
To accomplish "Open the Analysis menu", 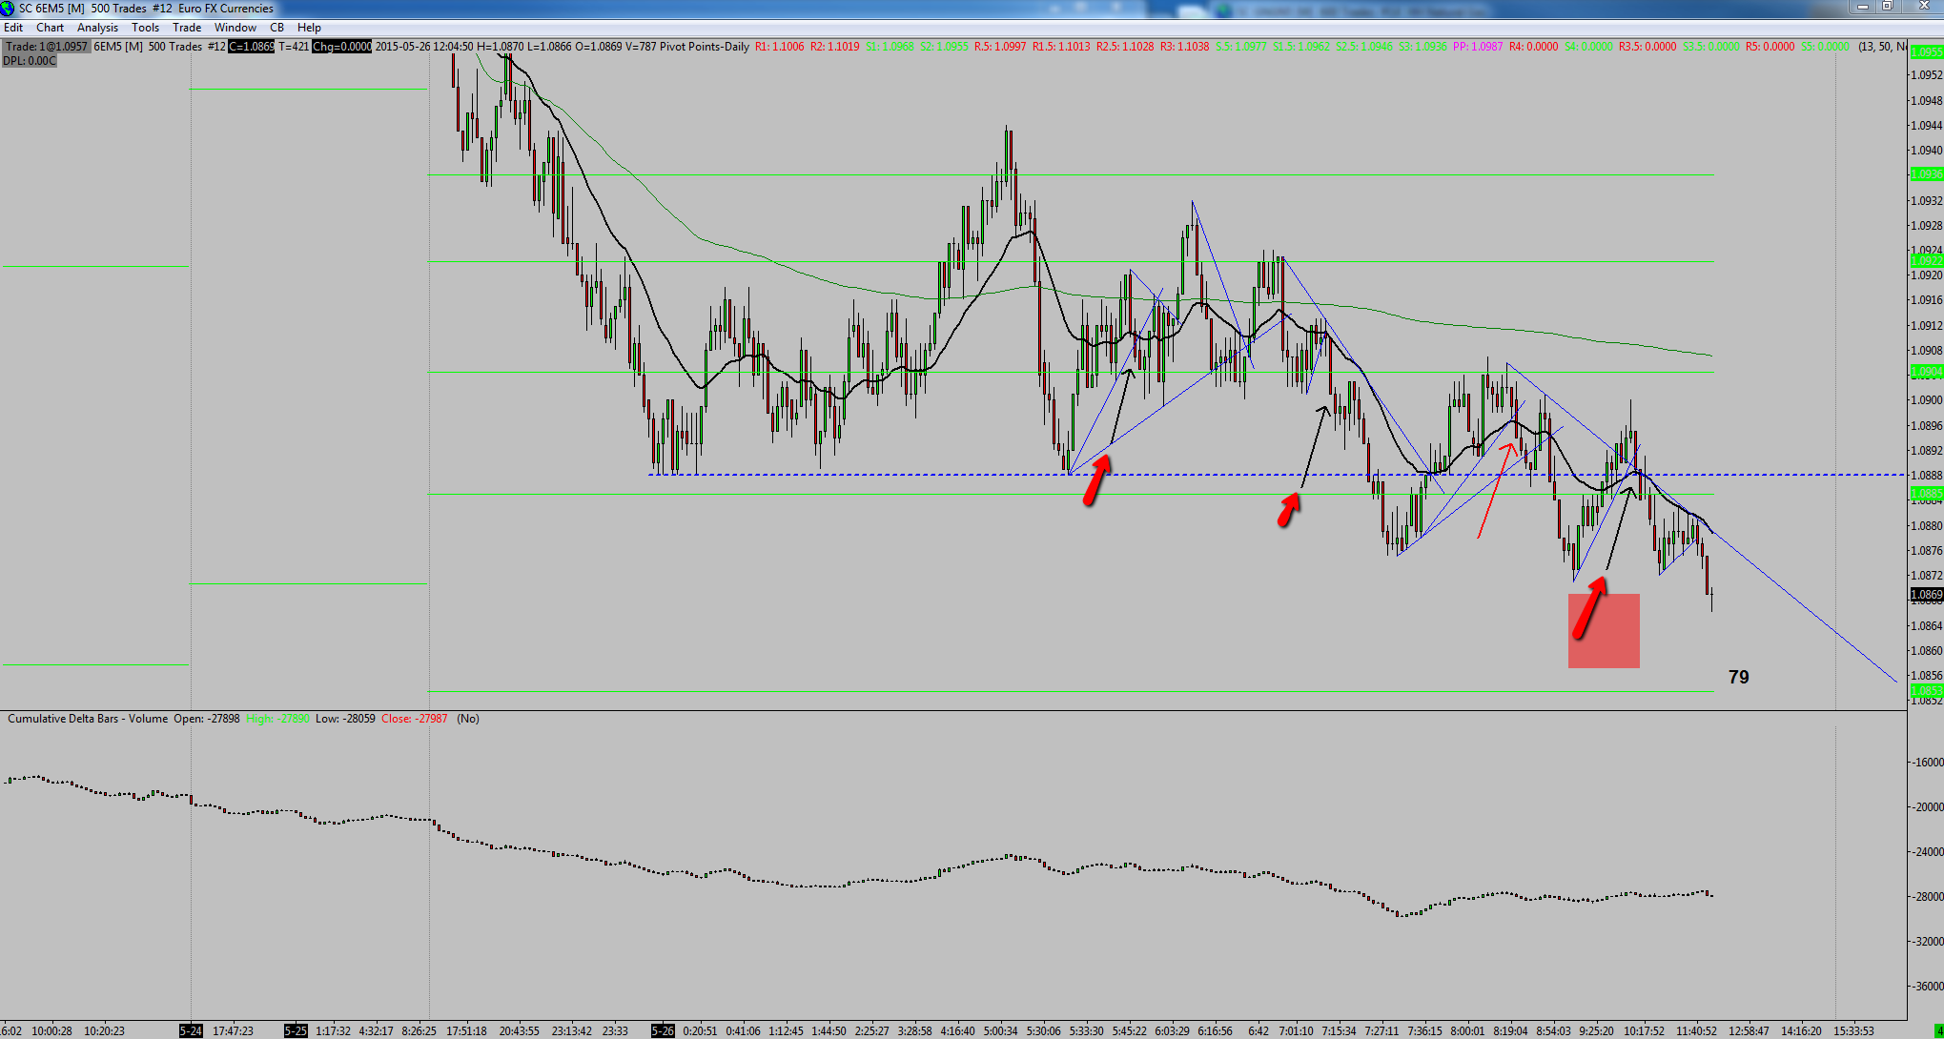I will pos(97,28).
